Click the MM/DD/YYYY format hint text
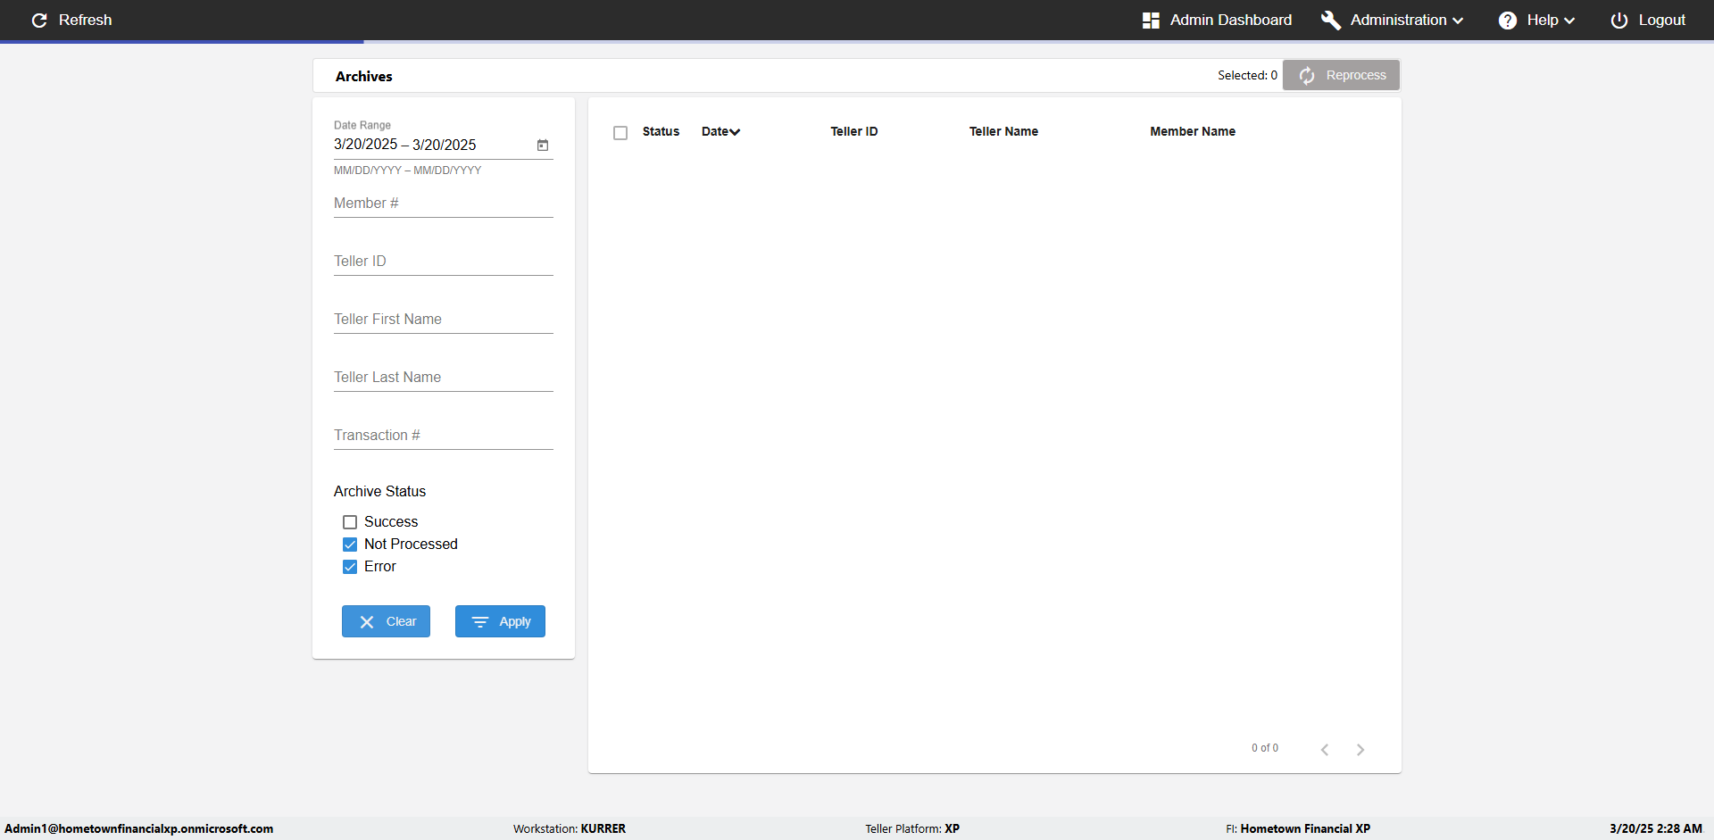 coord(407,170)
